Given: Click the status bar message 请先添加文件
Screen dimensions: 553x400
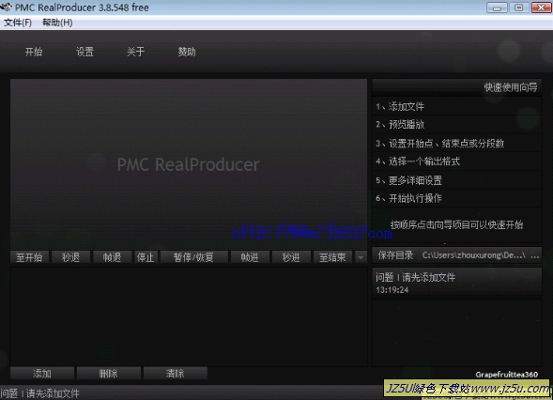Looking at the screenshot, I should tap(53, 393).
